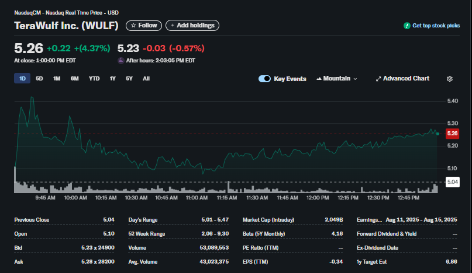The width and height of the screenshot is (472, 273).
Task: Open the Mountain chart type dropdown
Action: click(336, 79)
